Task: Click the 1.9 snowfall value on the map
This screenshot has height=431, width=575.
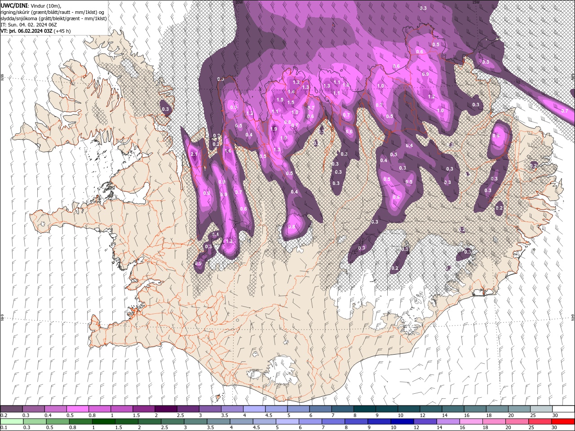Action: pyautogui.click(x=274, y=129)
